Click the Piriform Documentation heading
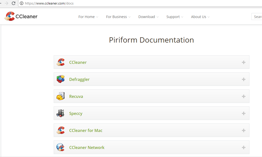The width and height of the screenshot is (262, 157). (151, 40)
